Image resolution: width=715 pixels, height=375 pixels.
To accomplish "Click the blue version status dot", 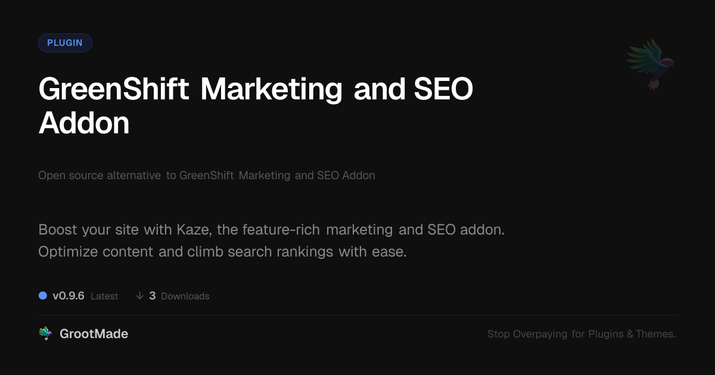I will (x=43, y=295).
